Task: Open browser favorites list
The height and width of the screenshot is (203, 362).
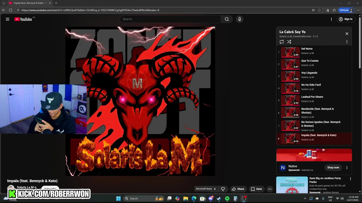Action: 334,10
